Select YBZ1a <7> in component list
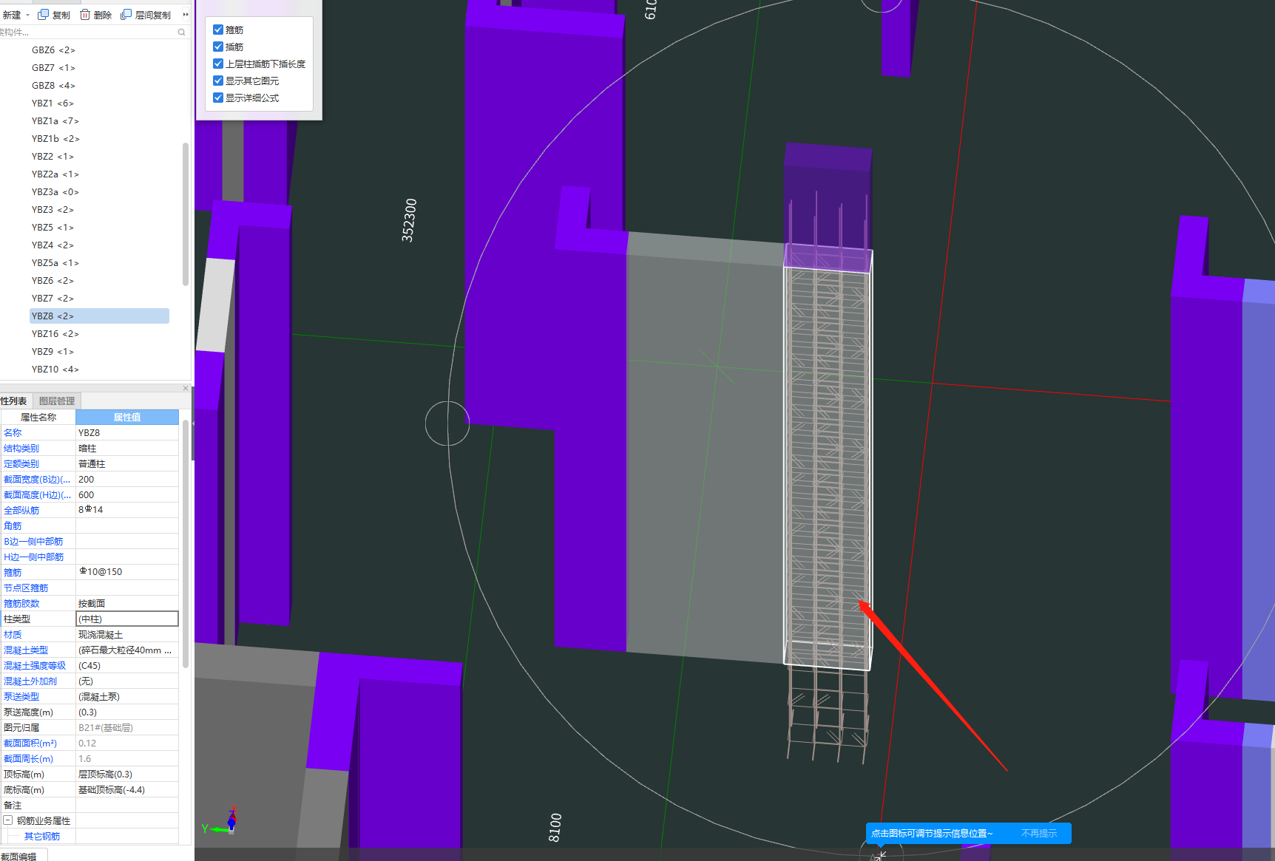 tap(55, 121)
